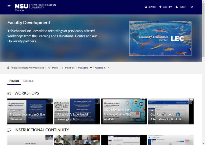Click the channel privacy lock icon
Screen dimensions: 205x145
click(8, 68)
